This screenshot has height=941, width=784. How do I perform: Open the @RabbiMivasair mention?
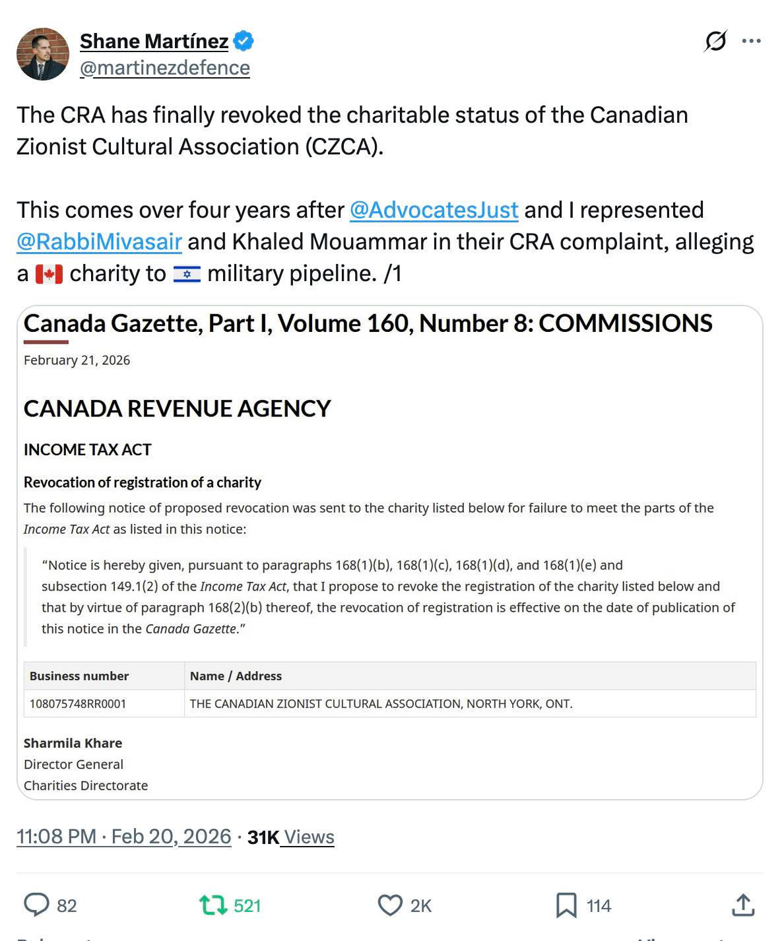99,242
